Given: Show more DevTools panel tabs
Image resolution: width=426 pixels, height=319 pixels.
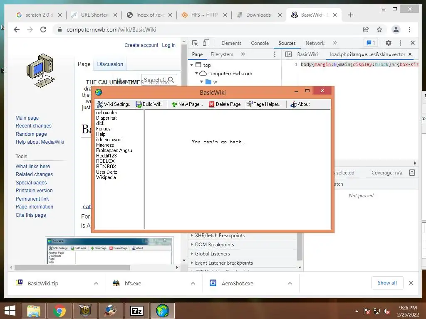Looking at the screenshot, I should pyautogui.click(x=335, y=43).
